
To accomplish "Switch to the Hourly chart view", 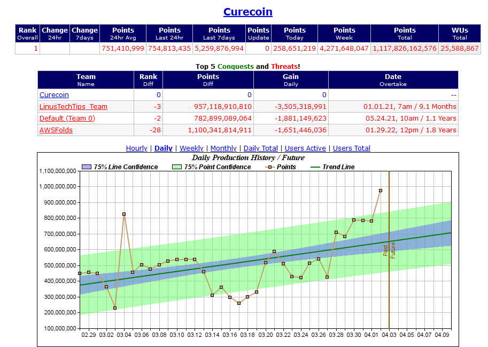I will point(137,148).
